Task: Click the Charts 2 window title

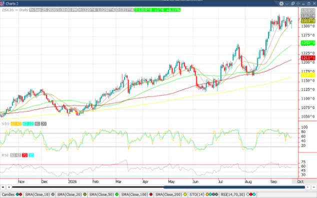Action: click(12, 3)
